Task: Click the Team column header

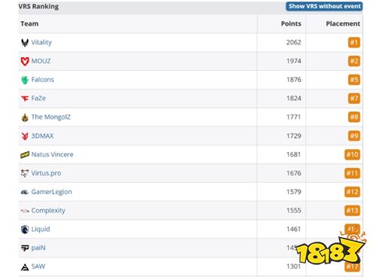Action: [29, 24]
